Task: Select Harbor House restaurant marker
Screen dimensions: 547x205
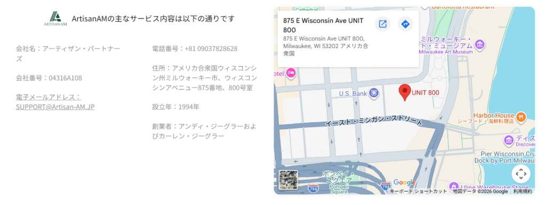Action: (x=520, y=117)
